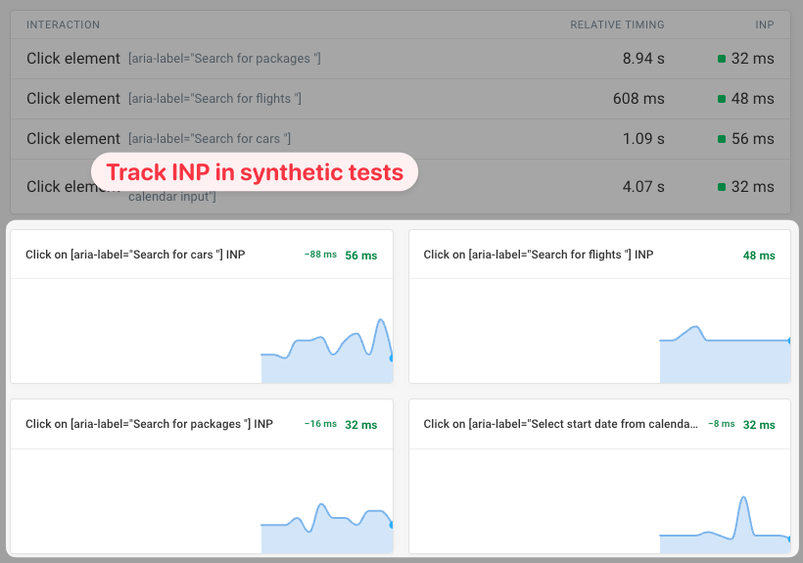Click green status square in Search for packages row

pyautogui.click(x=722, y=59)
